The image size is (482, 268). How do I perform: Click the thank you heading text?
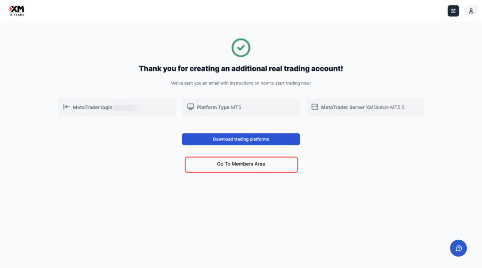[241, 69]
